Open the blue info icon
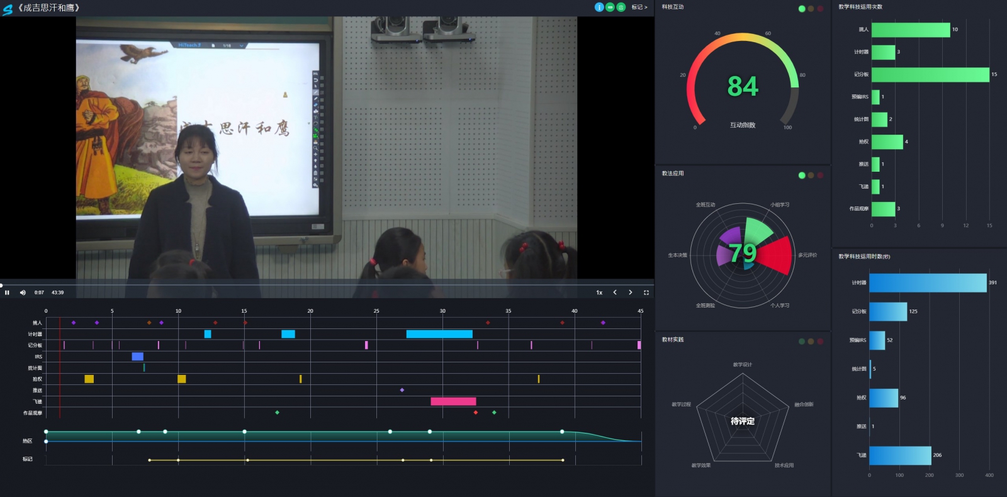The width and height of the screenshot is (1007, 497). pos(599,7)
